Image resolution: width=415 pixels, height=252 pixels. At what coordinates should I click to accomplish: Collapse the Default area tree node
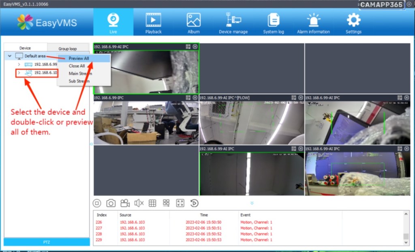tap(10, 56)
